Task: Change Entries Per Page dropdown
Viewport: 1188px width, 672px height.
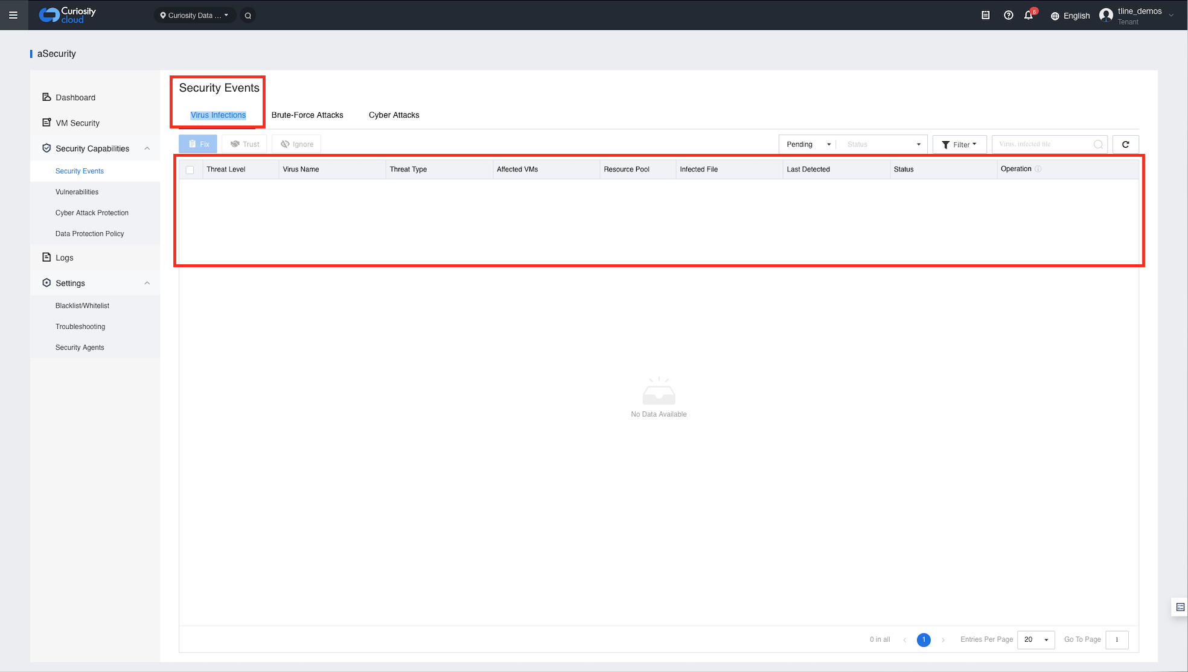Action: click(1035, 639)
